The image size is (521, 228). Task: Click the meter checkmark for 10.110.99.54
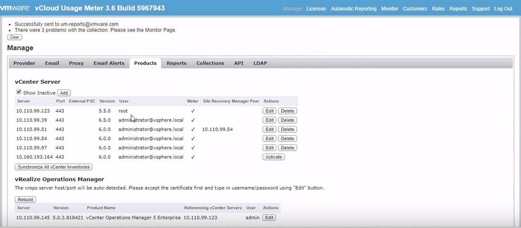coord(192,139)
